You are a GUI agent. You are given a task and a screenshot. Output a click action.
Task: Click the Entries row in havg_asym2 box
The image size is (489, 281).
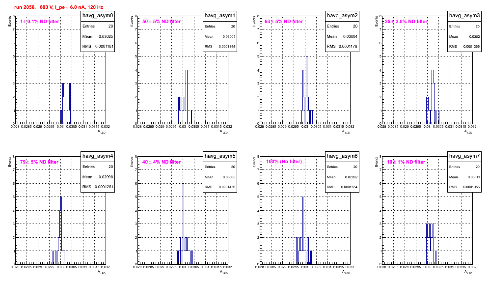(342, 26)
